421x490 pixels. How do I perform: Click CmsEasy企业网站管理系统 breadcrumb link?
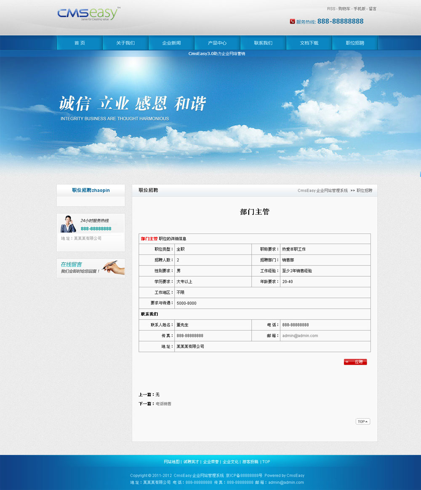tap(322, 191)
